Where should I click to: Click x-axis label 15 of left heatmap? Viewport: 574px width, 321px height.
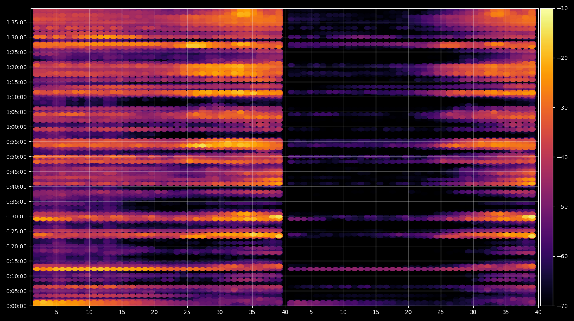tap(122, 312)
